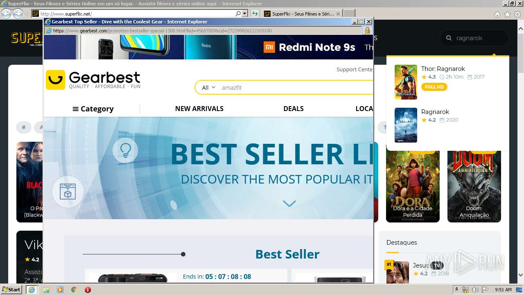Click the # alphabet filter button

24,127
